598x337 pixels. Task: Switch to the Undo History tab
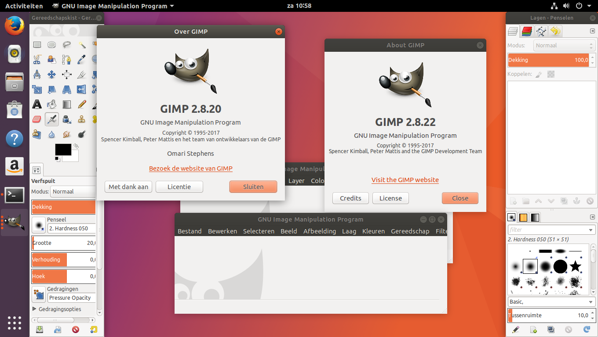555,31
